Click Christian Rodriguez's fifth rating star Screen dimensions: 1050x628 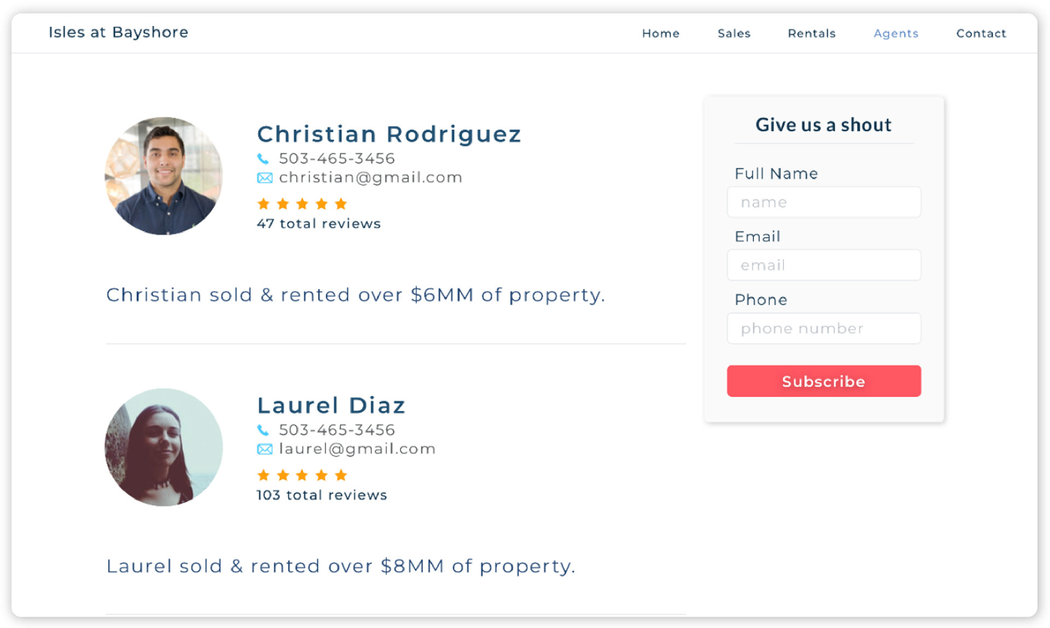point(341,204)
